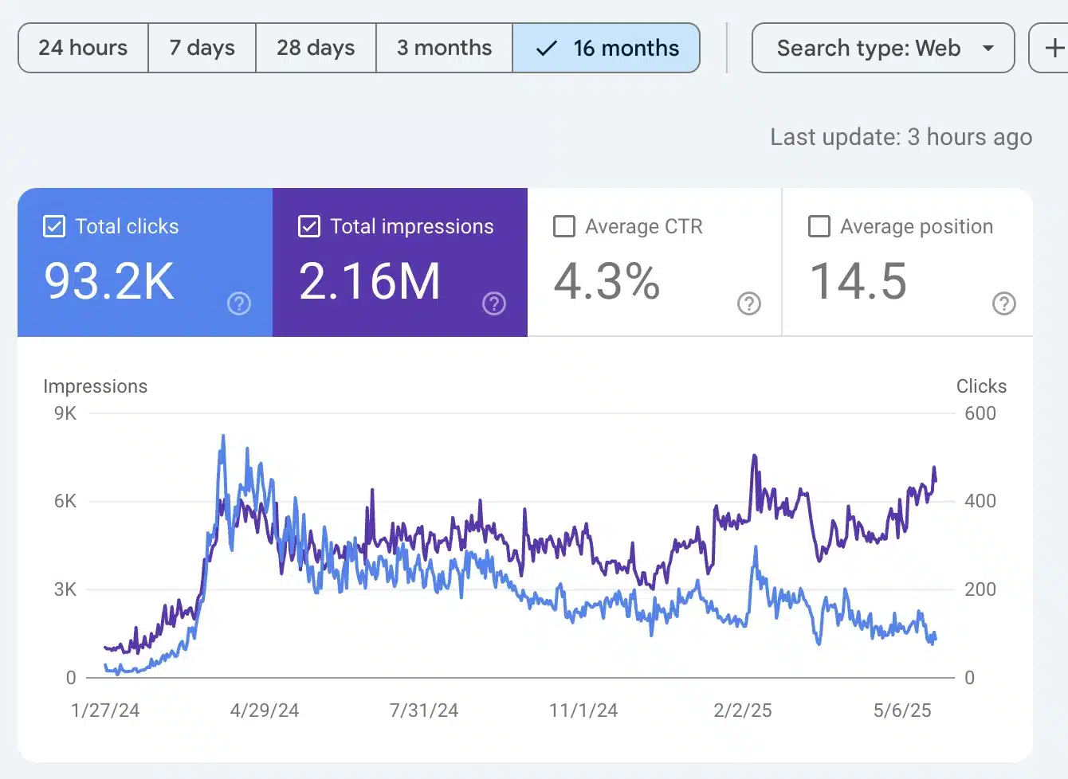The height and width of the screenshot is (779, 1068).
Task: Enable the Average position checkbox
Action: click(x=819, y=227)
